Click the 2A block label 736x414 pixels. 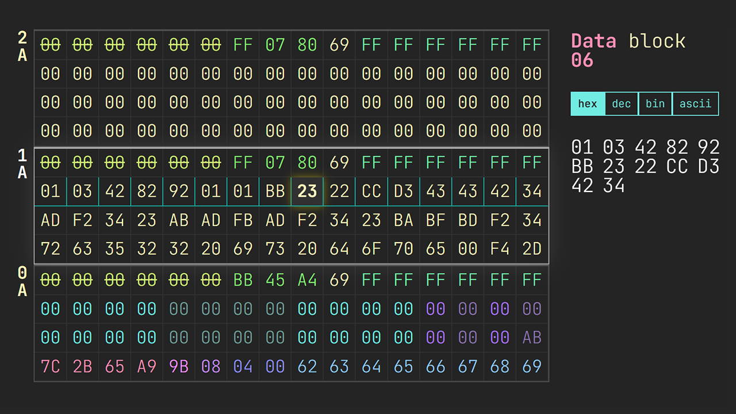22,47
